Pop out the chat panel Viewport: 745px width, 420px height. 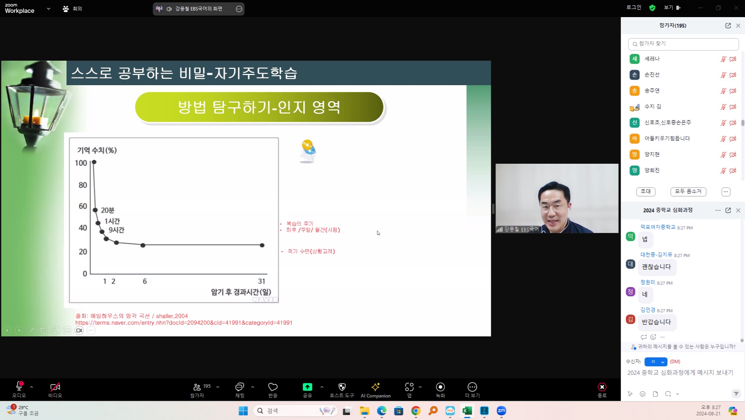[728, 210]
